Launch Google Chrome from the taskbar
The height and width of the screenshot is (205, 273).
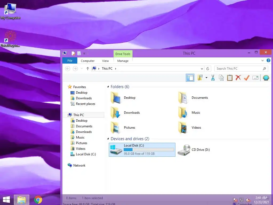click(38, 200)
